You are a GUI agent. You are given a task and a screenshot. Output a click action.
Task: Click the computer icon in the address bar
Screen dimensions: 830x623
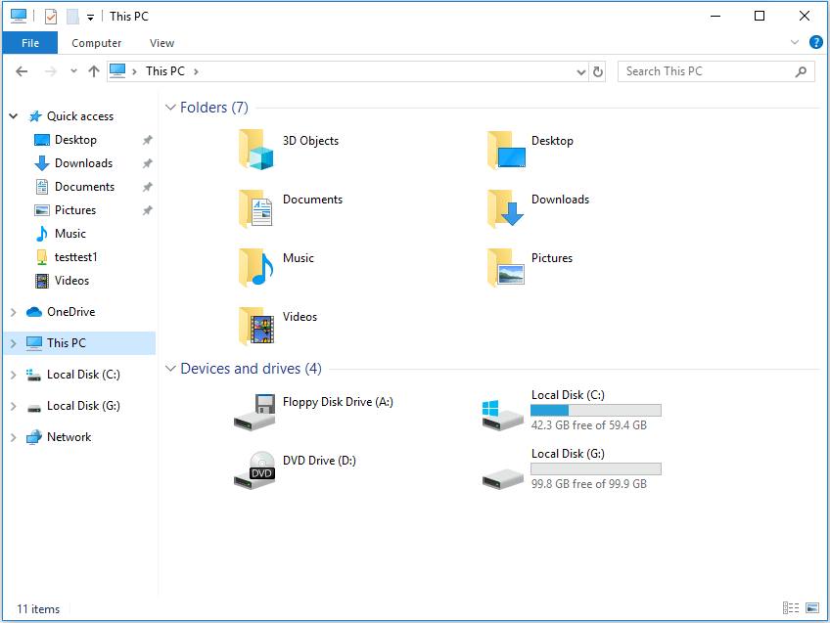[x=117, y=70]
